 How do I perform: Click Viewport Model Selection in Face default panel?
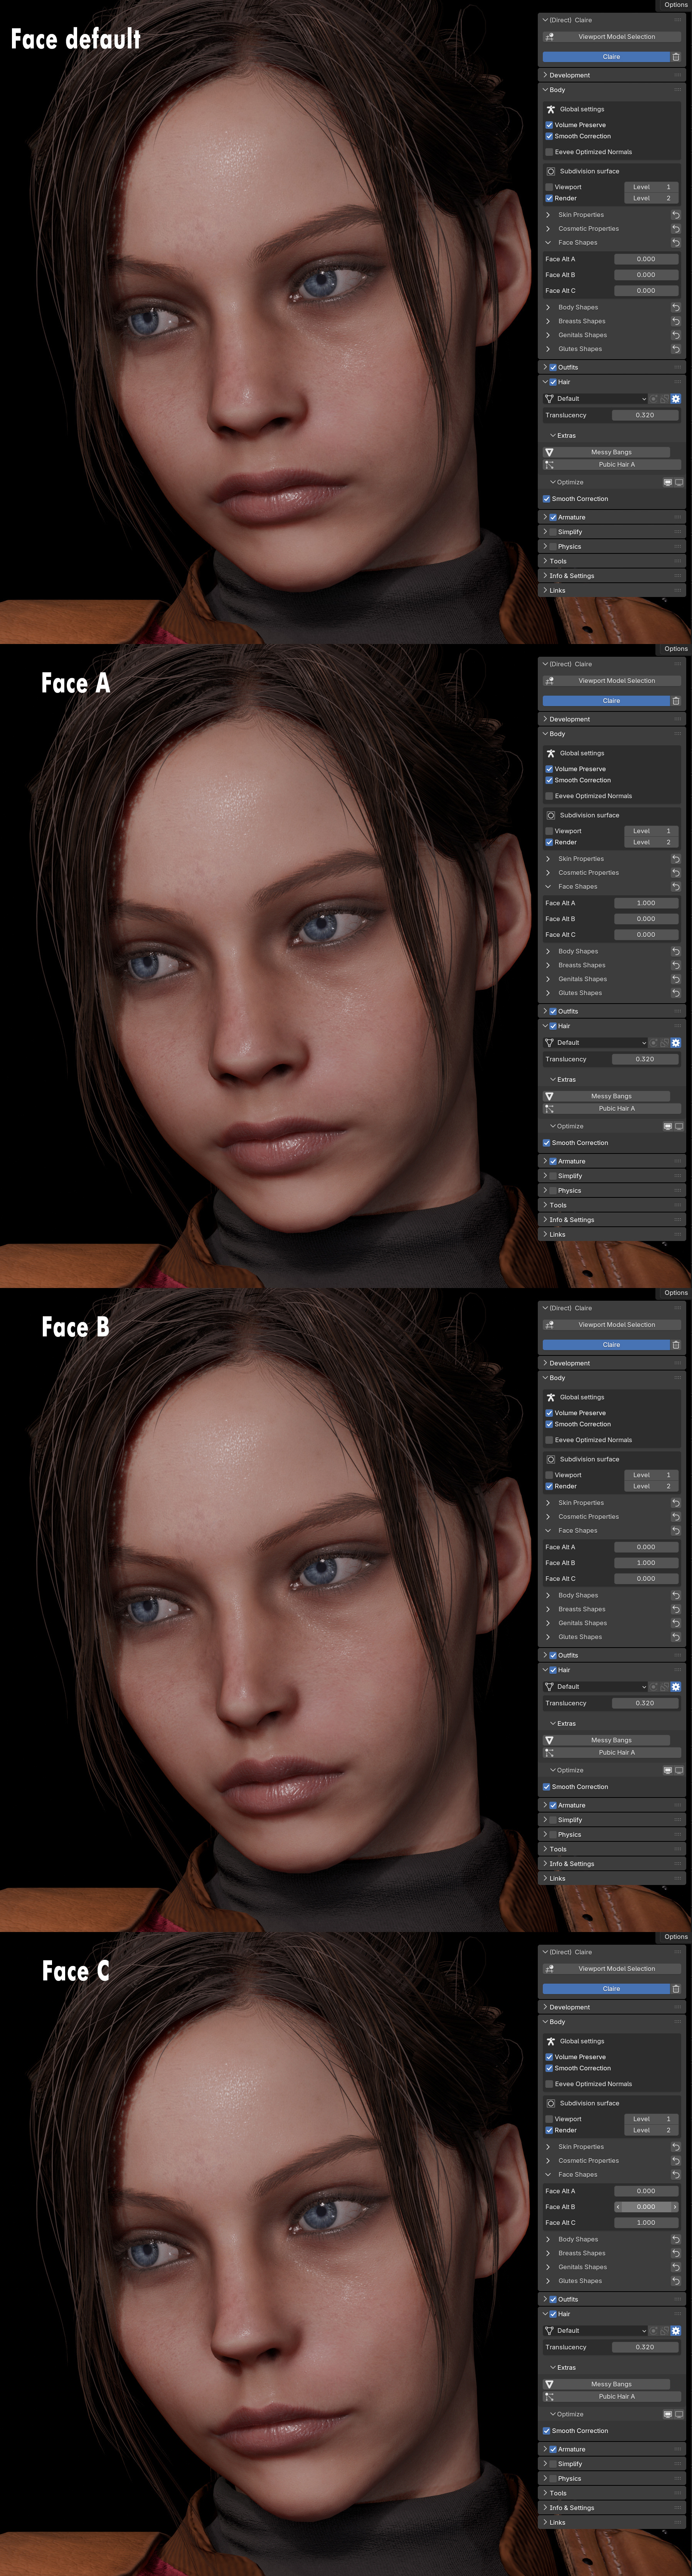pos(612,37)
